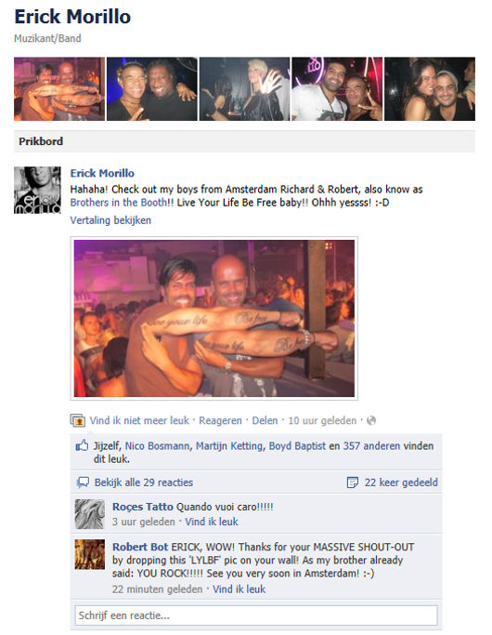Open the large tattoo arms photo
Image resolution: width=492 pixels, height=635 pixels.
tap(214, 318)
